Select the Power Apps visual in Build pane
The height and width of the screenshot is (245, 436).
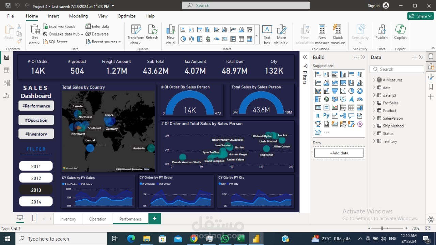coord(360,124)
